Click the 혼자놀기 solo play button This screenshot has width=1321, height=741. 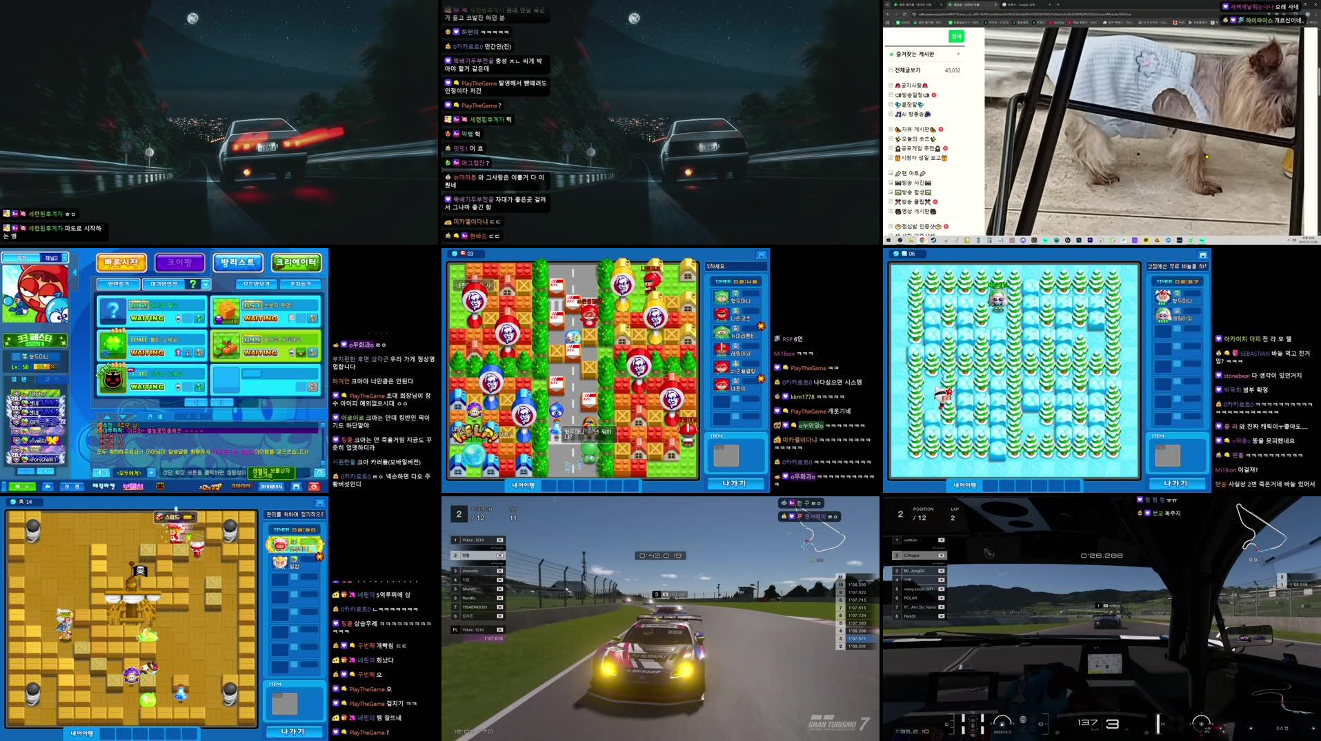(300, 284)
